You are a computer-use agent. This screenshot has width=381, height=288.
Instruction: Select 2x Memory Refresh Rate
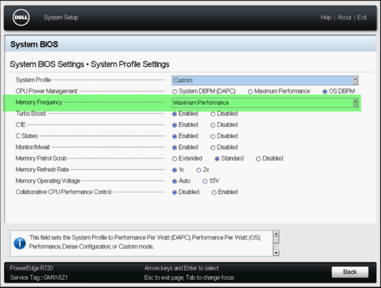[199, 170]
